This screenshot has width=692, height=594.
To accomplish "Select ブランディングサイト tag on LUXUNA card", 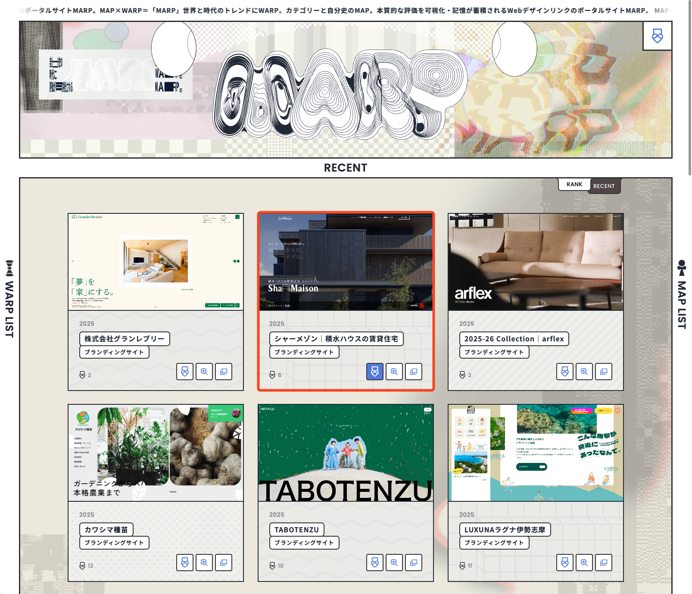I will click(x=494, y=543).
